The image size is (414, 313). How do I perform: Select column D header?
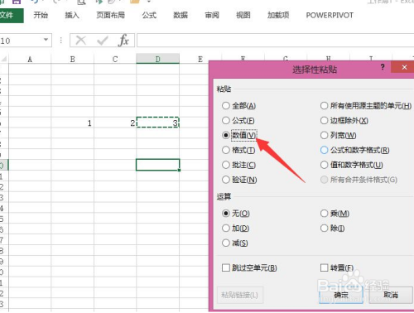tap(157, 59)
